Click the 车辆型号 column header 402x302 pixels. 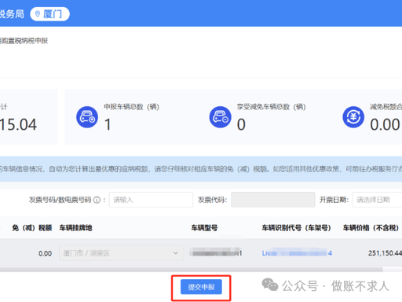tap(204, 228)
